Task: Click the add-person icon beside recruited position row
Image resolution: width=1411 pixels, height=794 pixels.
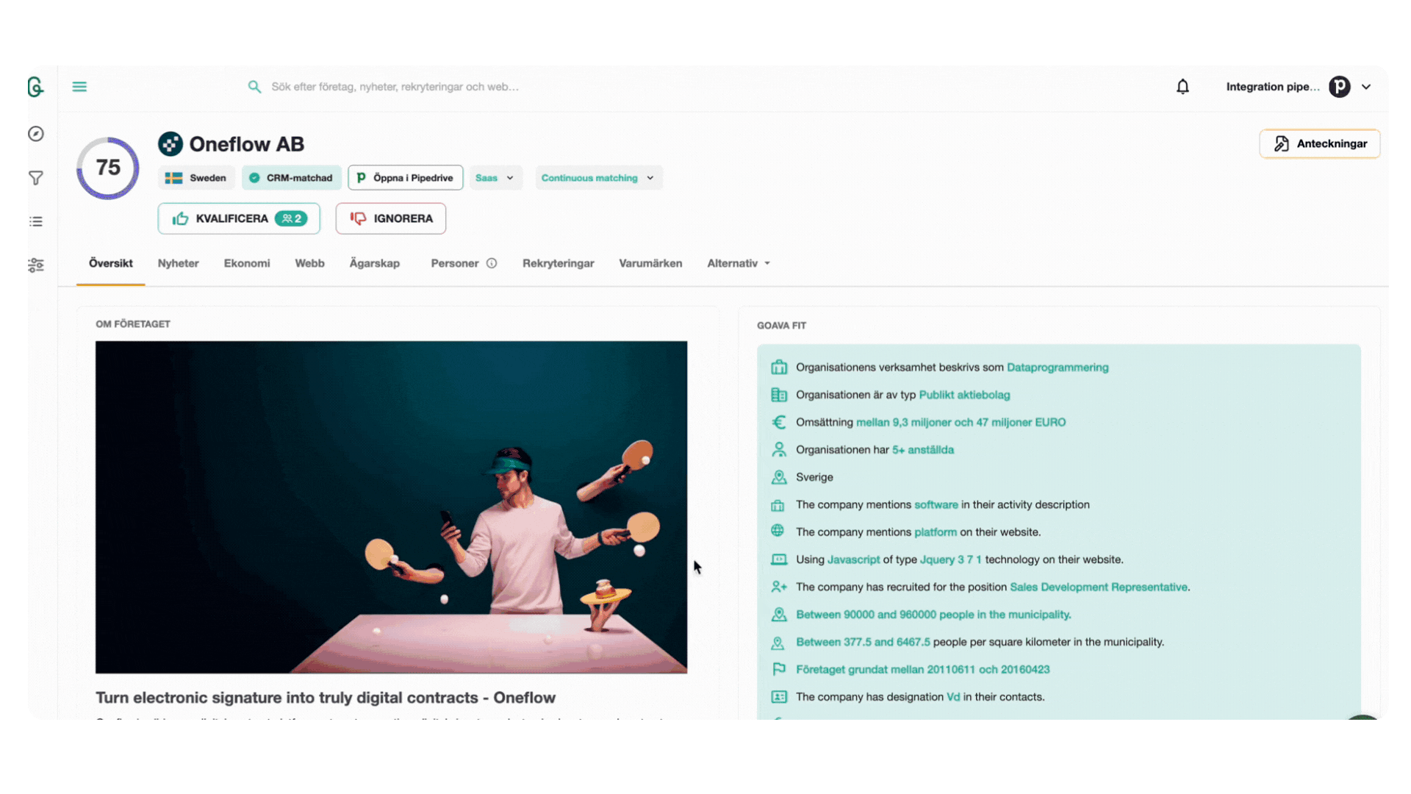Action: pos(779,587)
